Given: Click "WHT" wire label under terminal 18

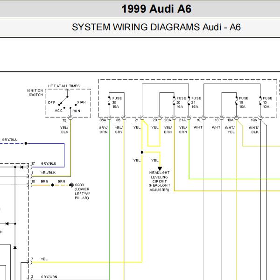Looking at the screenshot, I should 216,127.
